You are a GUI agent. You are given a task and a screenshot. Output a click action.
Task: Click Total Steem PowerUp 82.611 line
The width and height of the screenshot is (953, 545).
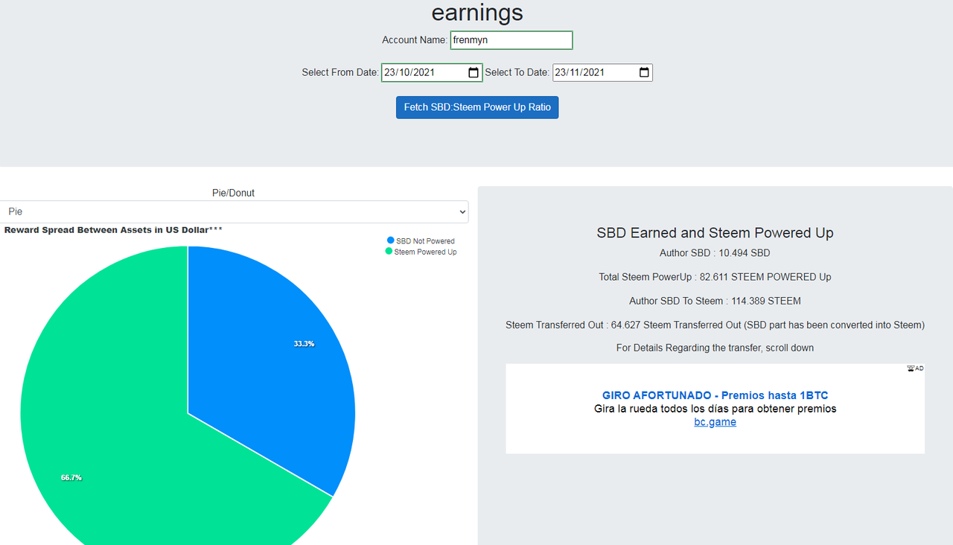(715, 277)
